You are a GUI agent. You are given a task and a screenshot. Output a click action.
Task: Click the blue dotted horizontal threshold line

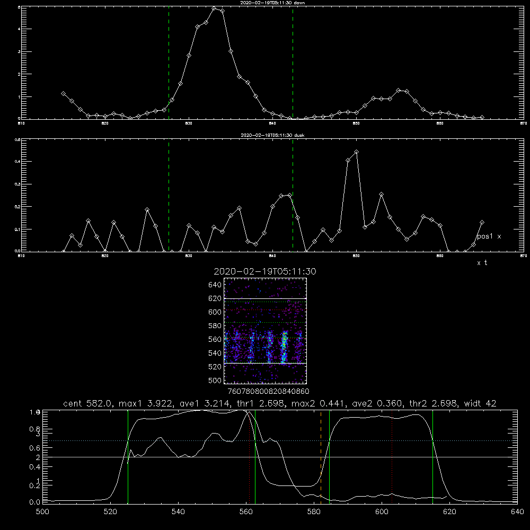[x=279, y=441]
